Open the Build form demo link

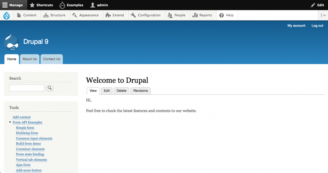(x=29, y=144)
